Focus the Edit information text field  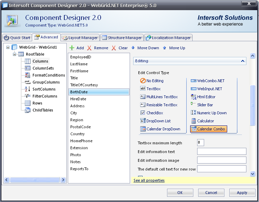pyautogui.click(x=222, y=151)
